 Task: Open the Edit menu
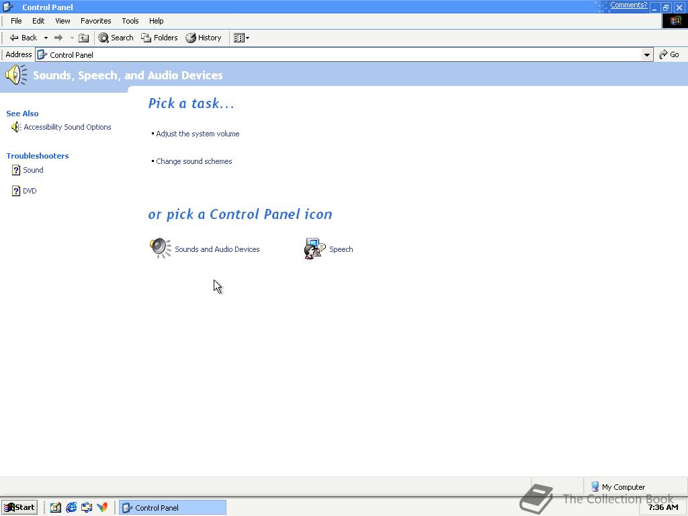[38, 21]
